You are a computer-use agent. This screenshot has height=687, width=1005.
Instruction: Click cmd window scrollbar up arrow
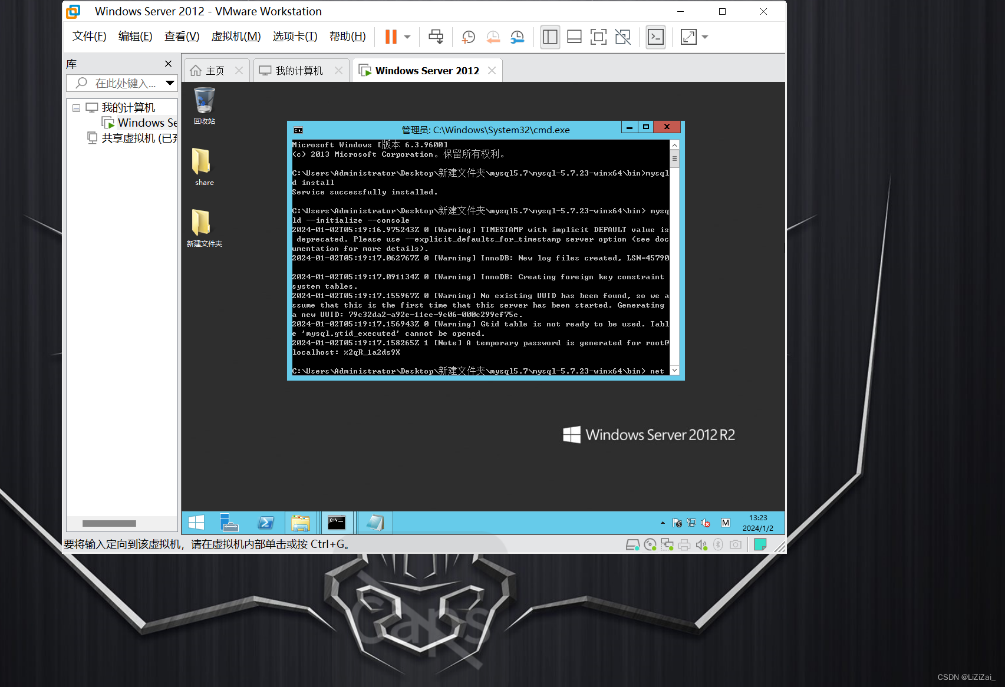pos(674,145)
